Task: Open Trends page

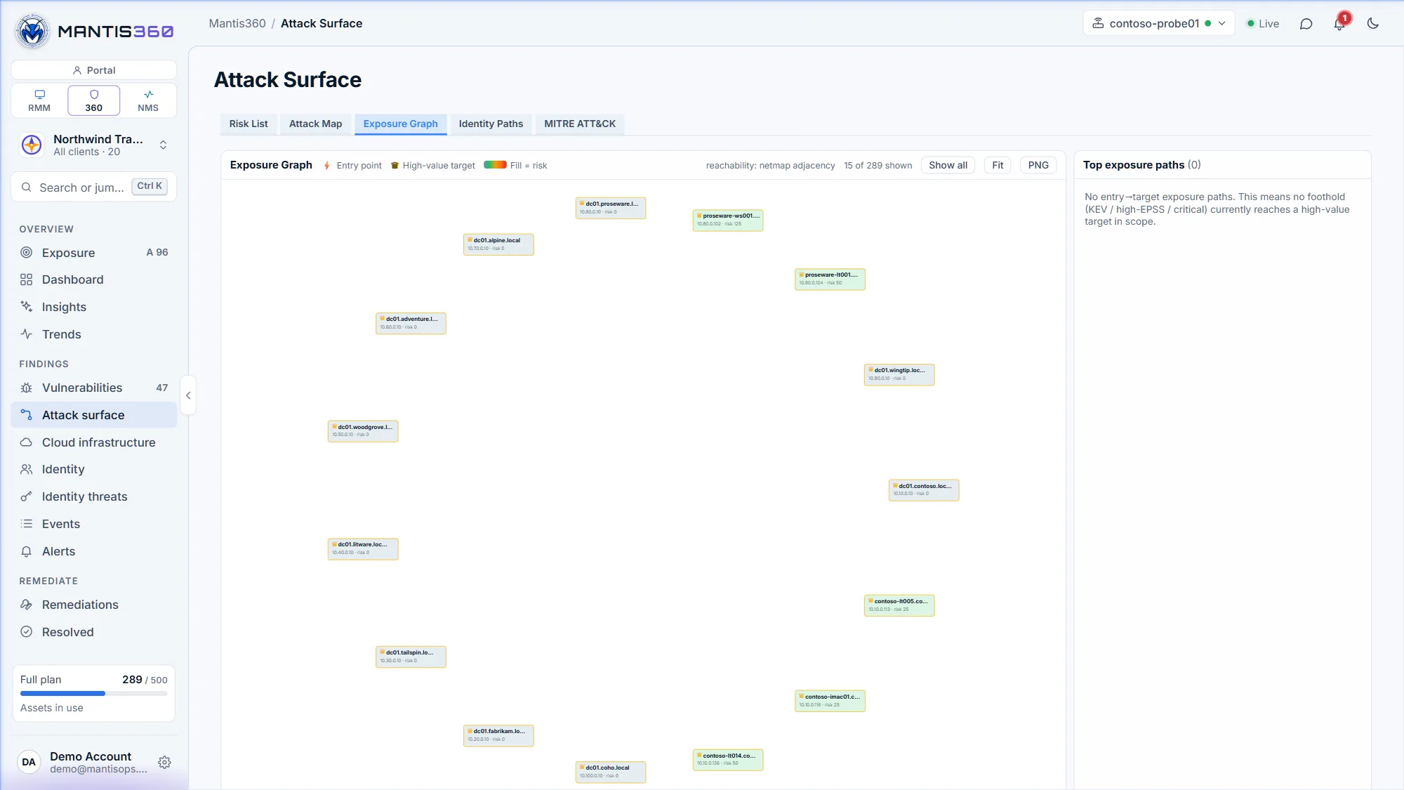Action: pos(94,334)
